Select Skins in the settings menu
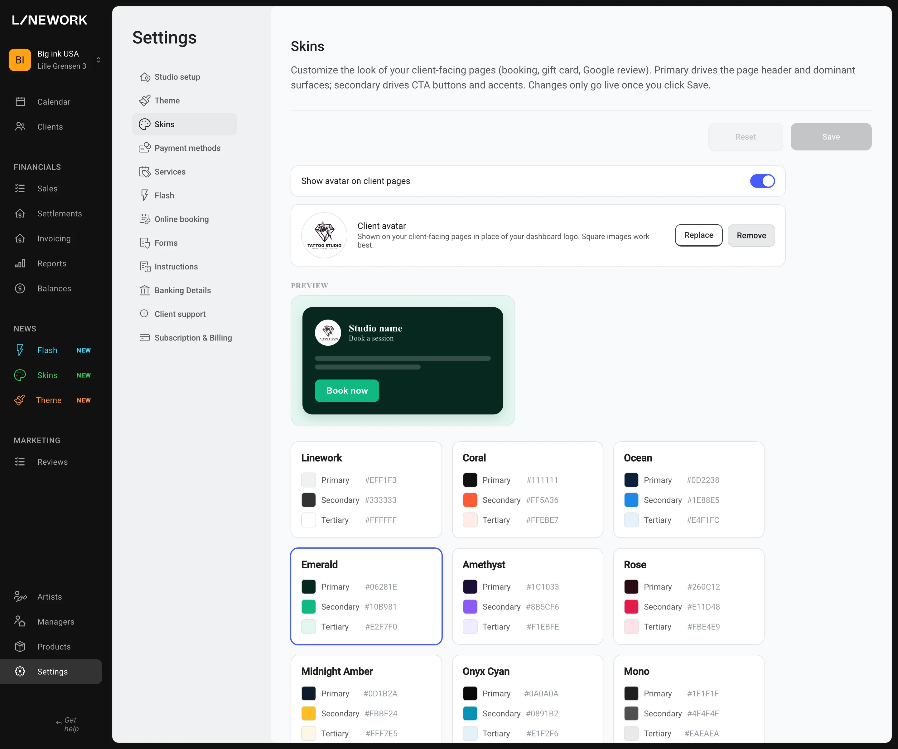The height and width of the screenshot is (749, 898). 184,125
